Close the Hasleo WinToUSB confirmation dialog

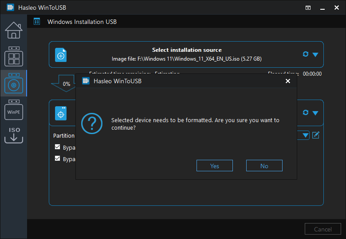(x=288, y=81)
